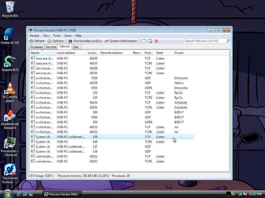Click Switch between windows quick launch icon
Image resolution: width=265 pixels, height=198 pixels.
31,194
